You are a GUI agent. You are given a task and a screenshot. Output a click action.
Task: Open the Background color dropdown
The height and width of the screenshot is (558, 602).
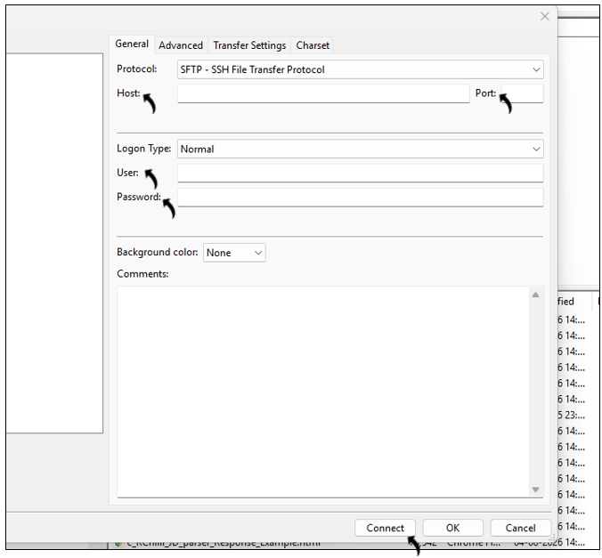click(234, 253)
